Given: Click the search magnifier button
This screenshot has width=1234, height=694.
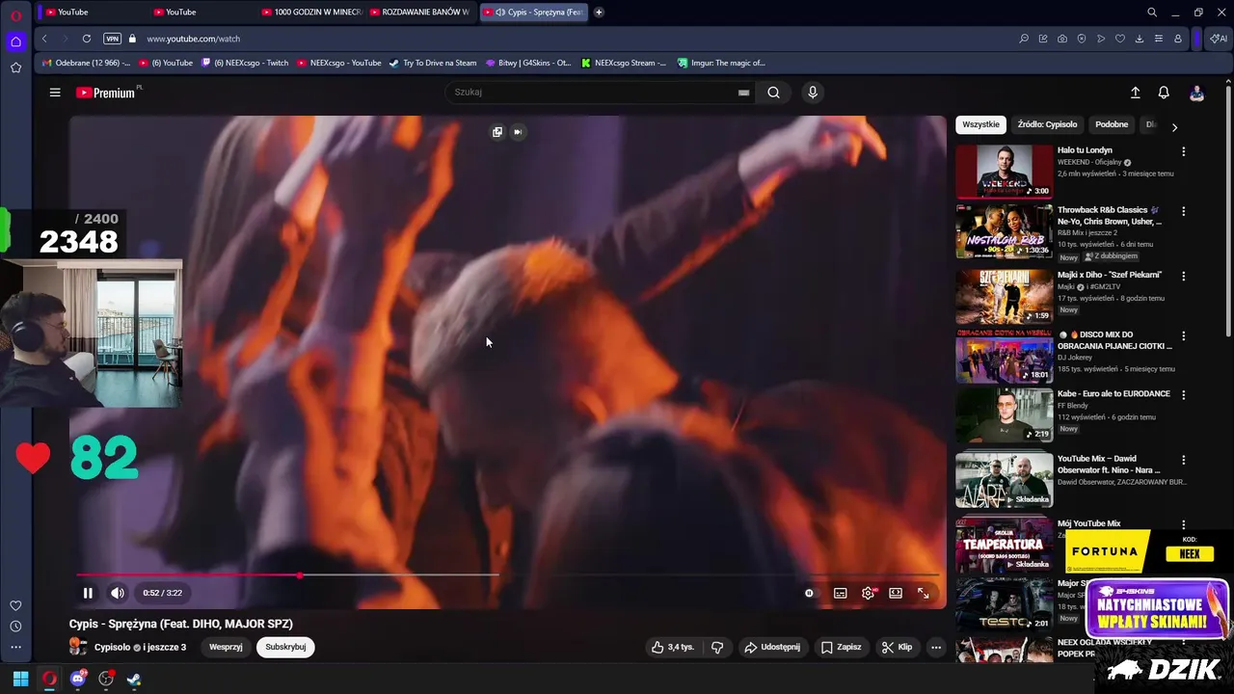Looking at the screenshot, I should pos(773,93).
